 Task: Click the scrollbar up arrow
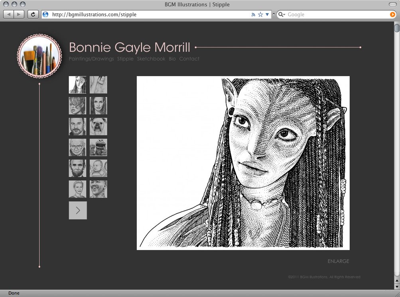click(x=397, y=281)
